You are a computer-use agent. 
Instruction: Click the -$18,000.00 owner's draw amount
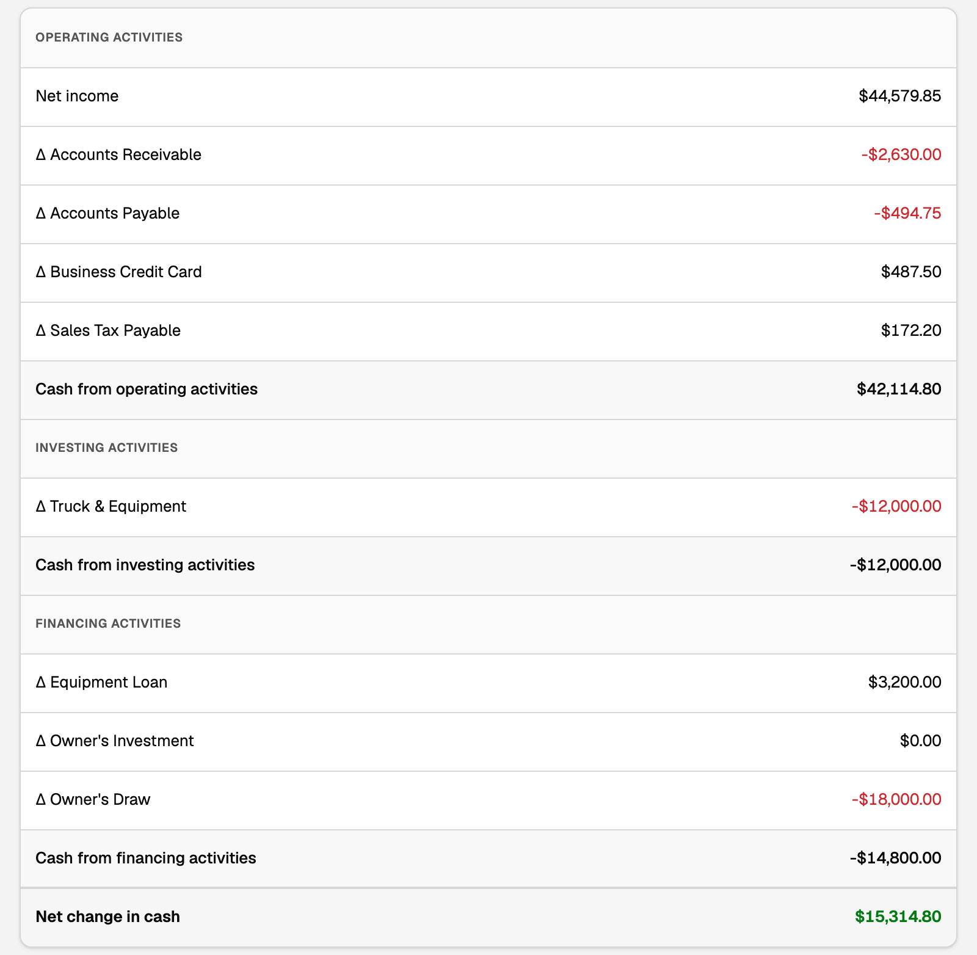(896, 799)
